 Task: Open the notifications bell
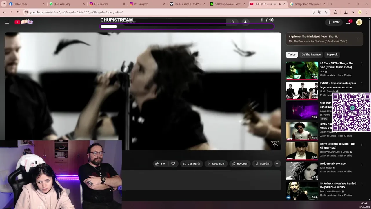click(348, 22)
